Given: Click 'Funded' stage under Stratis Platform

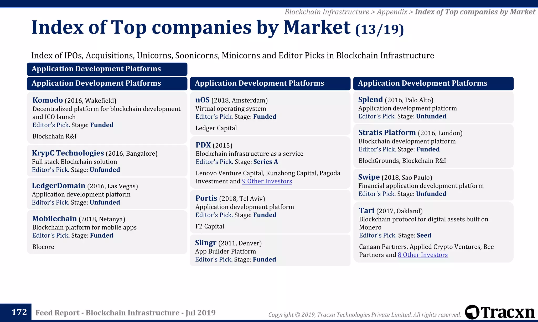Looking at the screenshot, I should [428, 149].
